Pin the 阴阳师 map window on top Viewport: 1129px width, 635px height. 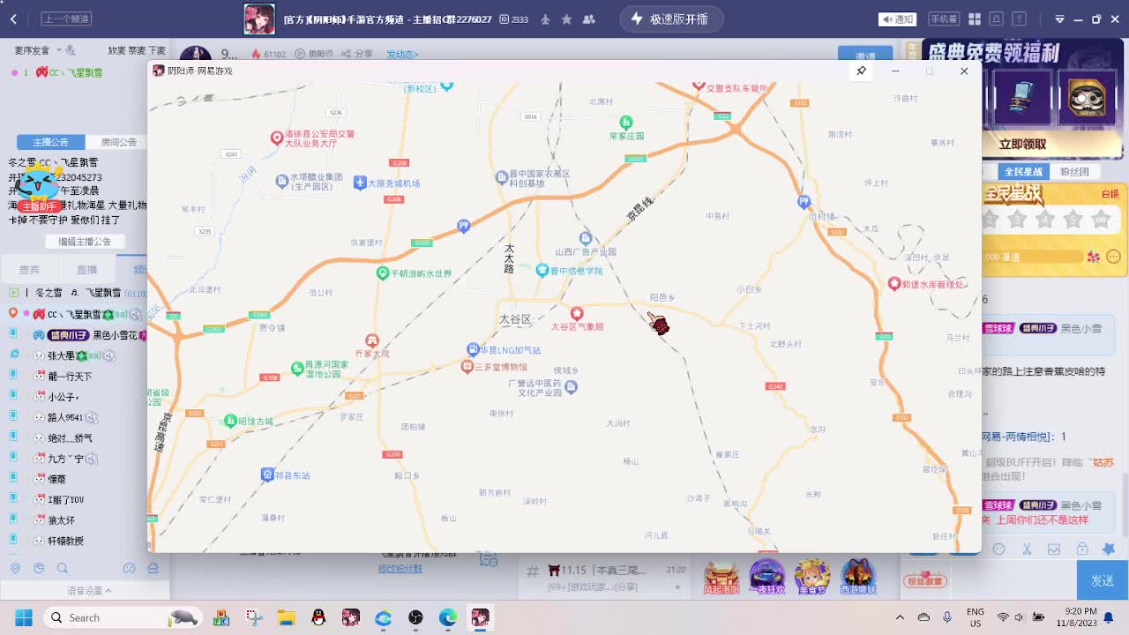[861, 71]
